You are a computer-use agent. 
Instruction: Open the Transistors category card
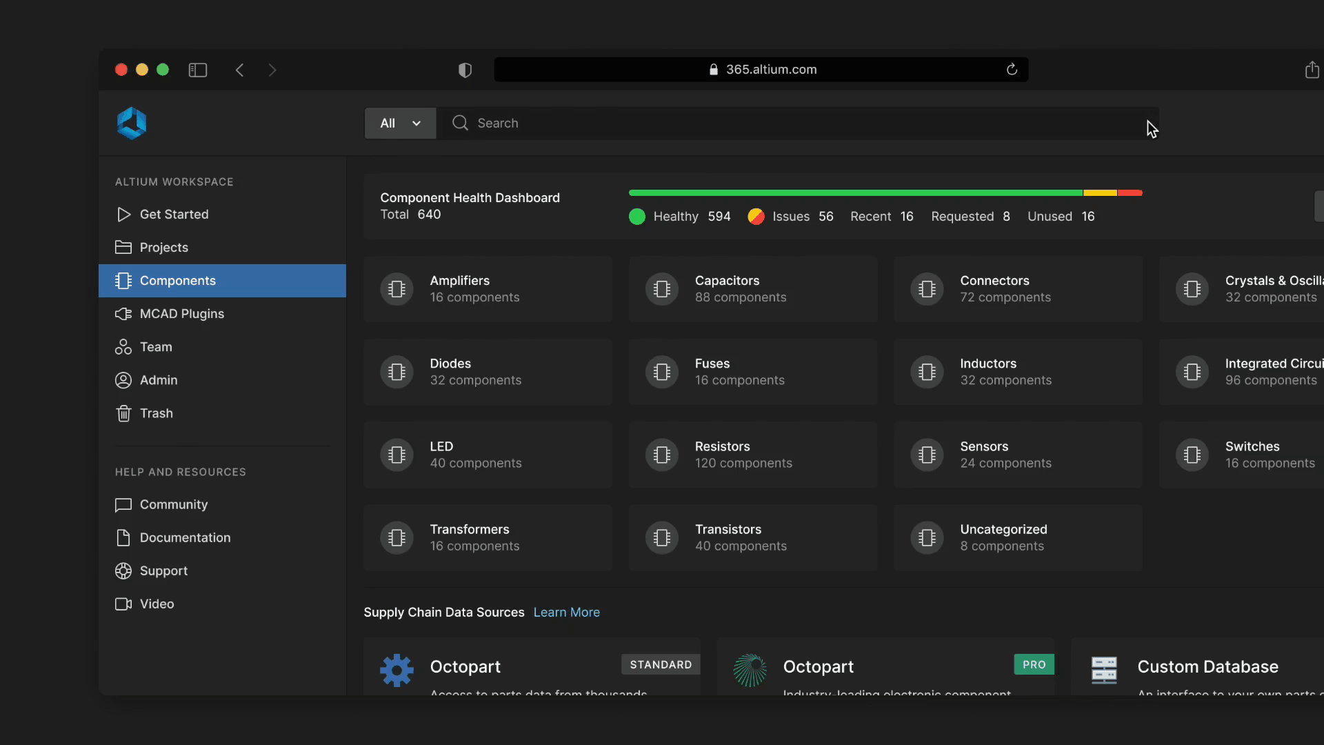click(x=753, y=537)
